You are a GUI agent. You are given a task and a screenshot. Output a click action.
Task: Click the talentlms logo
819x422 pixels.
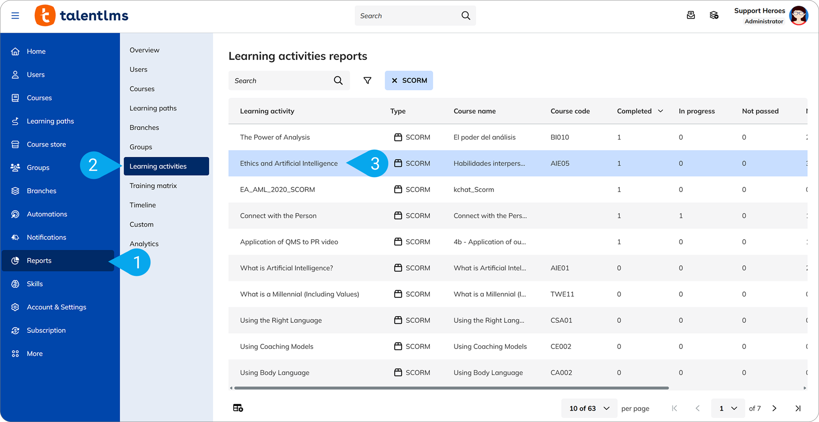(81, 16)
